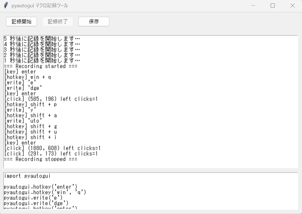Minimize the macro recorder window
The width and height of the screenshot is (302, 214).
253,5
